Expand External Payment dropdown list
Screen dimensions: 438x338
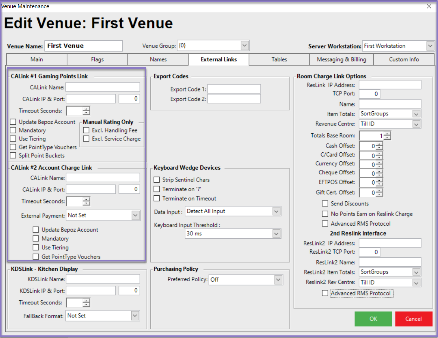[x=135, y=215]
